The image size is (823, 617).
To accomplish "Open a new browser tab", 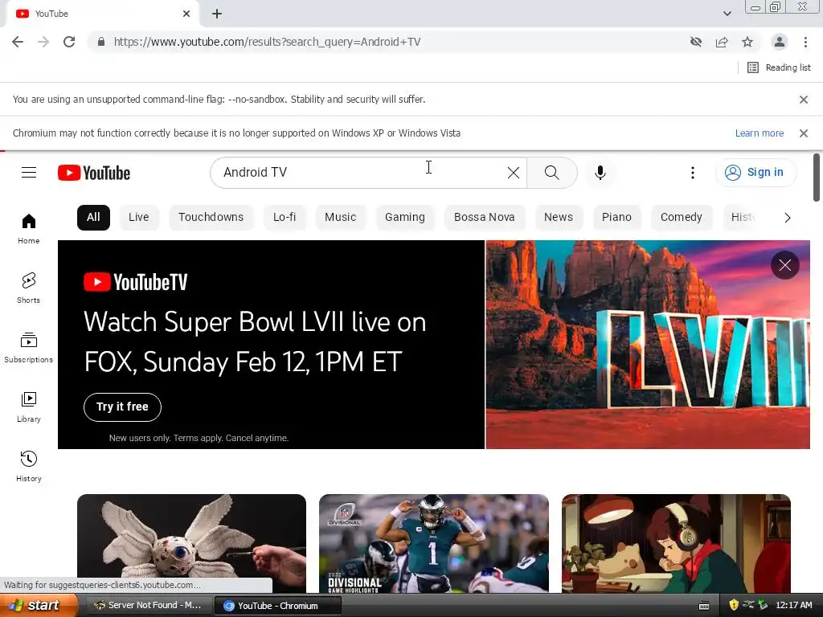I will pyautogui.click(x=217, y=14).
